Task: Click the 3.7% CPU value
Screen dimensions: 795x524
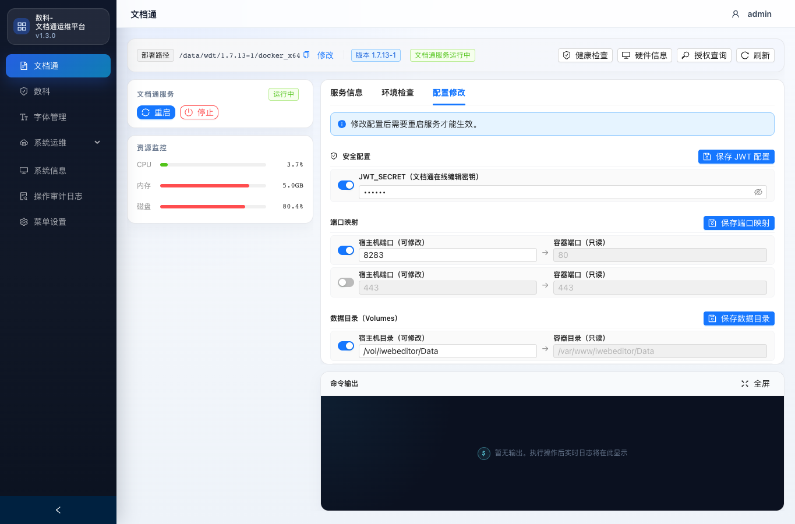Action: 295,165
